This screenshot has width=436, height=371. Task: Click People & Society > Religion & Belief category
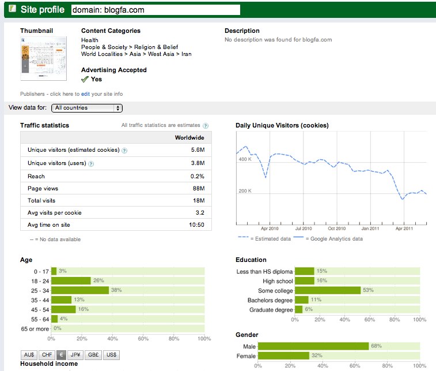click(x=130, y=47)
